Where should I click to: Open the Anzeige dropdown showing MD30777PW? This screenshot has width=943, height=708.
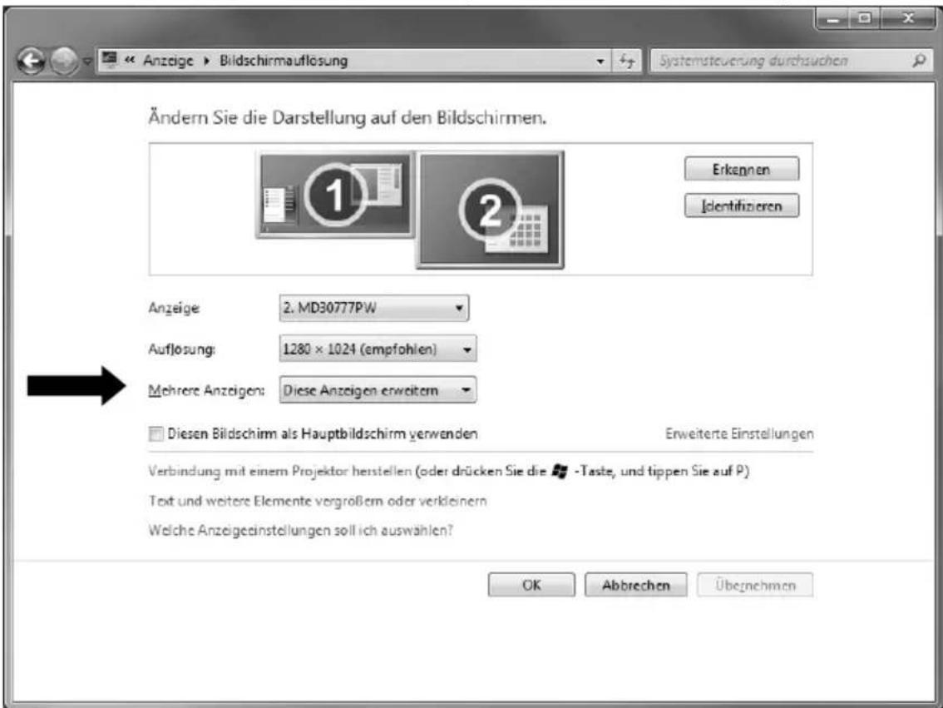374,308
